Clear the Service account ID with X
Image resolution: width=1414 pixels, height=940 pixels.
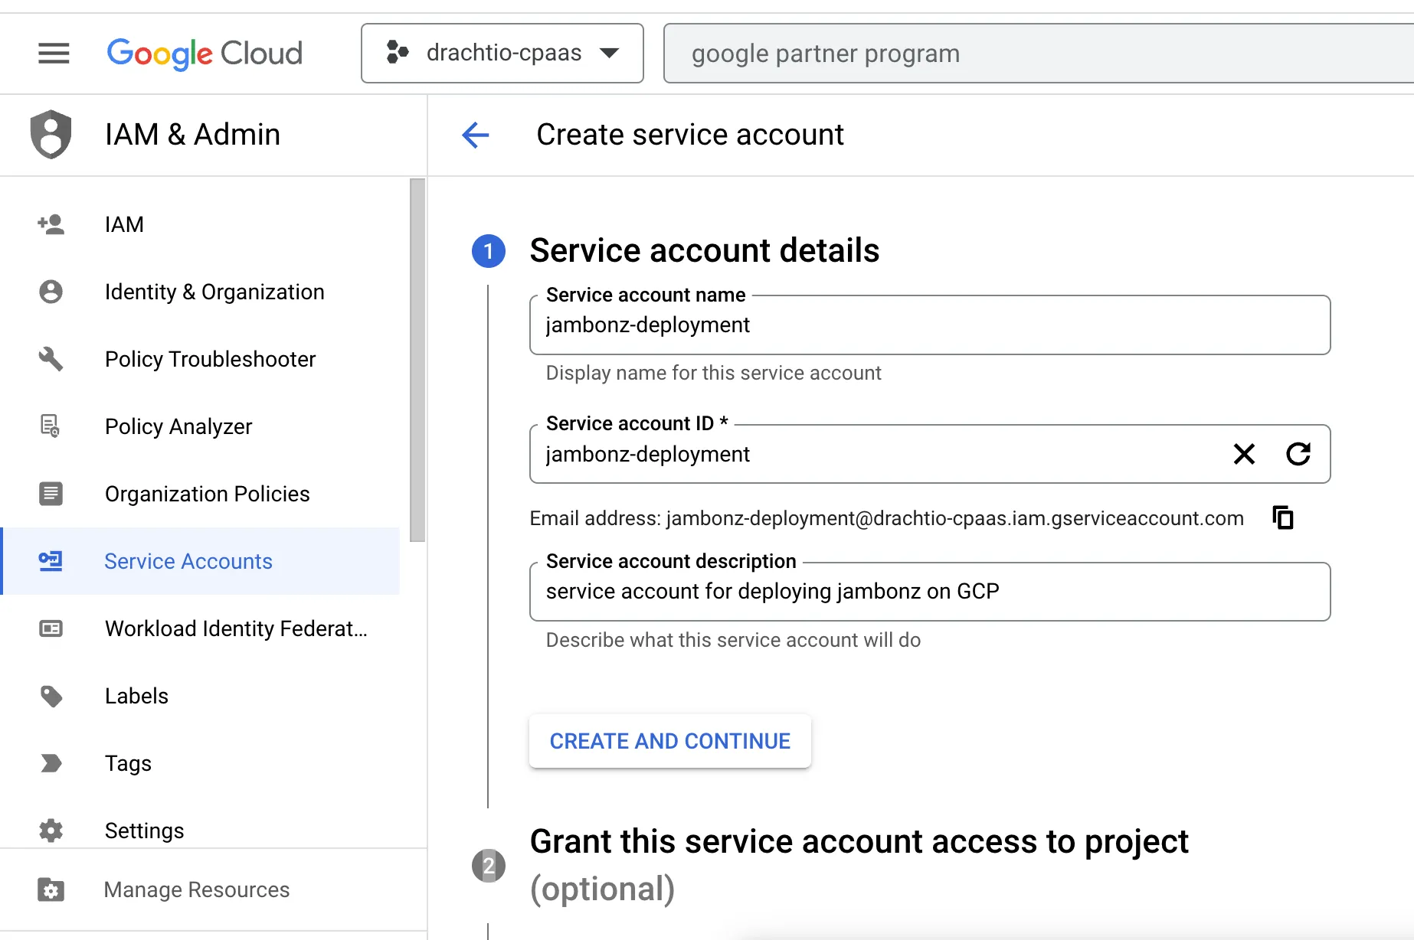pos(1245,454)
